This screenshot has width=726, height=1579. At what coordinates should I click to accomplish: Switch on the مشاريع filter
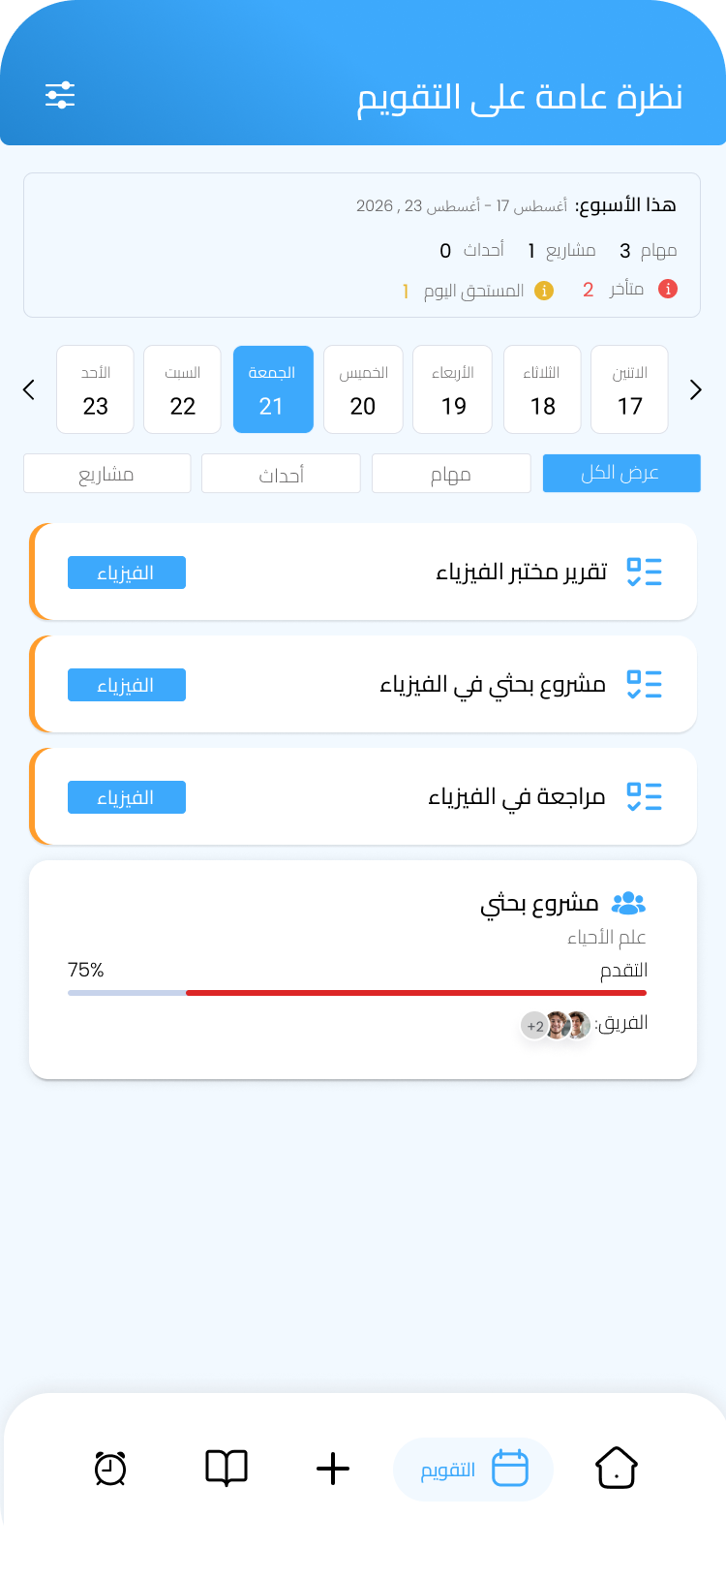coord(106,473)
